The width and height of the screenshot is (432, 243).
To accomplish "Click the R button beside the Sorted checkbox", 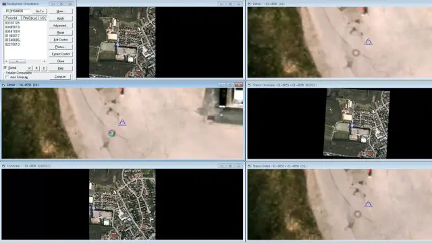I will click(36, 68).
